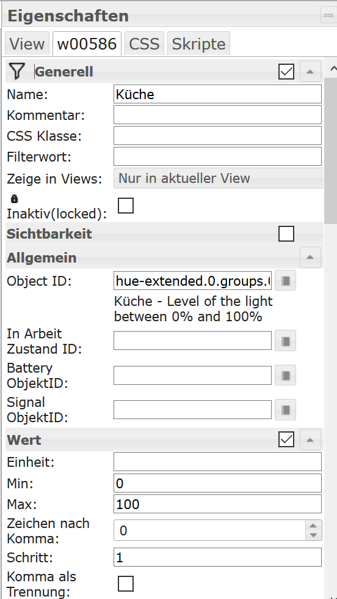Image resolution: width=337 pixels, height=599 pixels.
Task: Open the Skripte tab
Action: 198,43
